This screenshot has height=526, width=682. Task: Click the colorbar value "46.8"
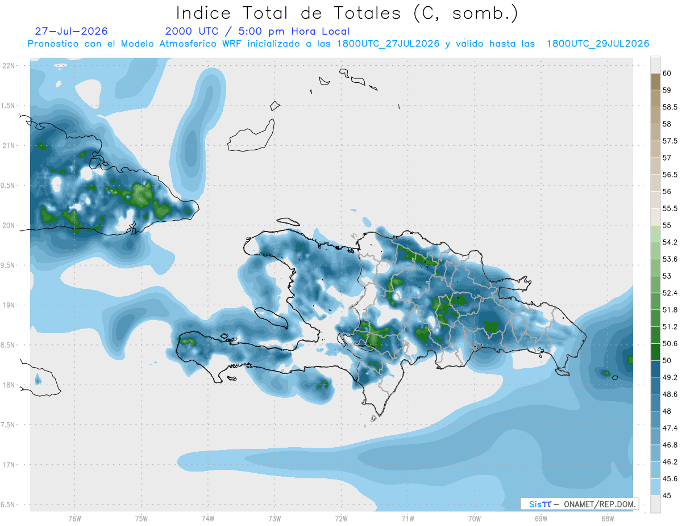click(x=671, y=445)
